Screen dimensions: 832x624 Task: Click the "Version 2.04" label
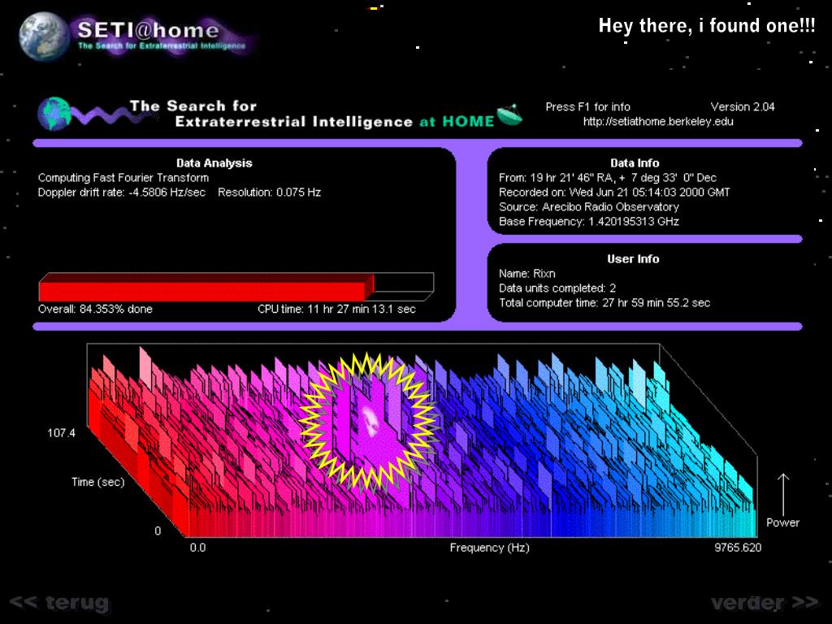(x=743, y=106)
